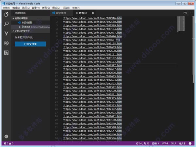Open the Debug view icon

[x=6, y=43]
